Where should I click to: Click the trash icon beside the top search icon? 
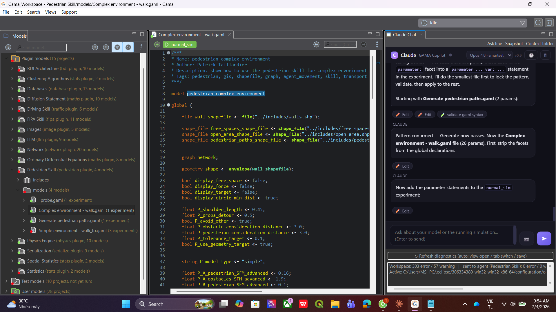pyautogui.click(x=549, y=23)
